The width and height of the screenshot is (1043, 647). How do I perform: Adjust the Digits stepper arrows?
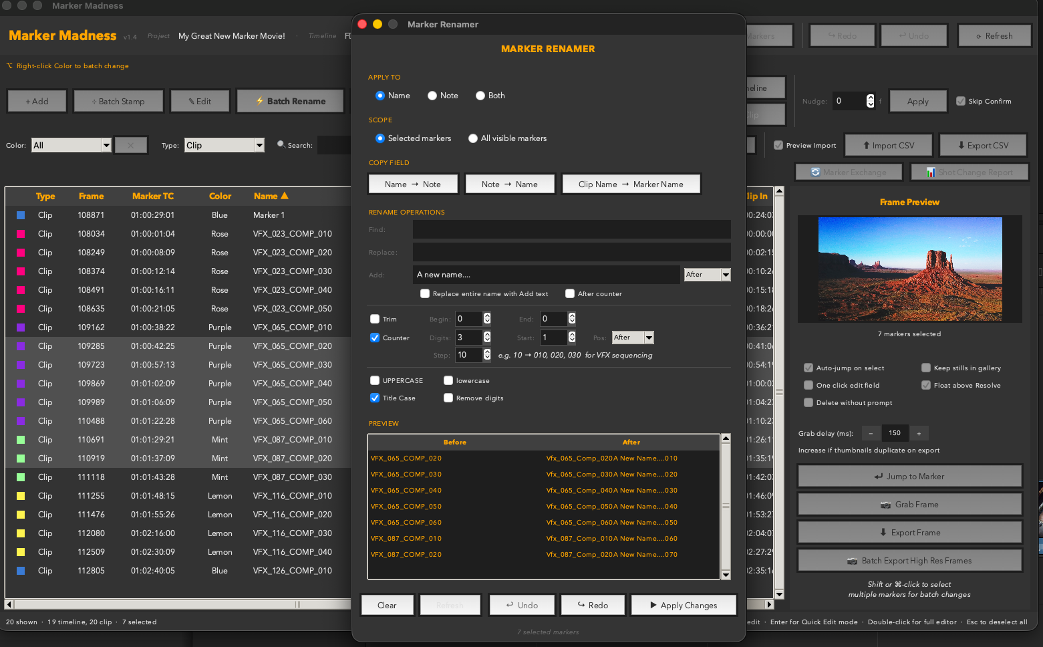[x=487, y=338]
